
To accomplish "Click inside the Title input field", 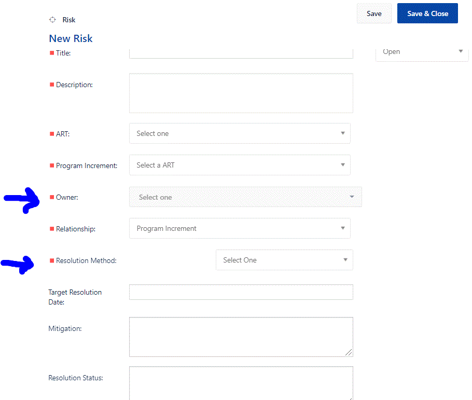I will click(x=241, y=52).
